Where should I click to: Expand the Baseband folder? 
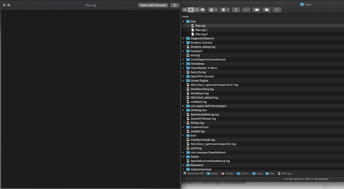pyautogui.click(x=183, y=165)
